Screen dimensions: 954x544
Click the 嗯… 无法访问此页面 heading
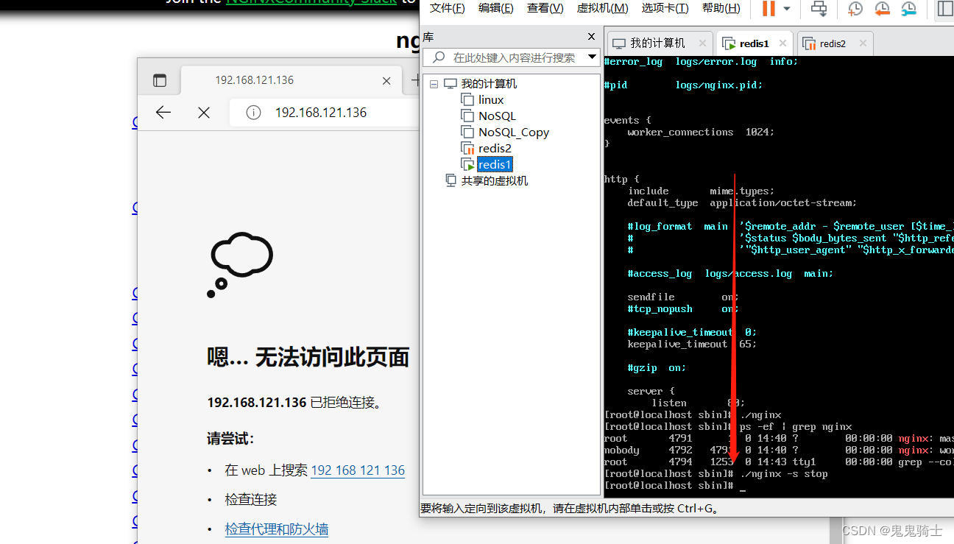click(x=308, y=358)
